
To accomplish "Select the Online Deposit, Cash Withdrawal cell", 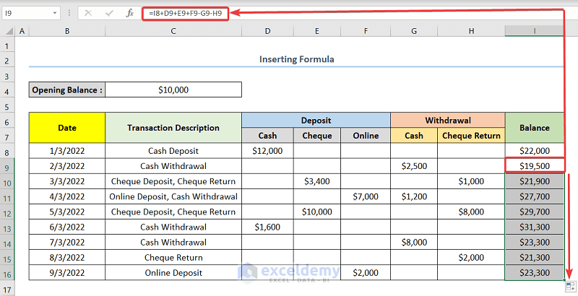I will (173, 196).
